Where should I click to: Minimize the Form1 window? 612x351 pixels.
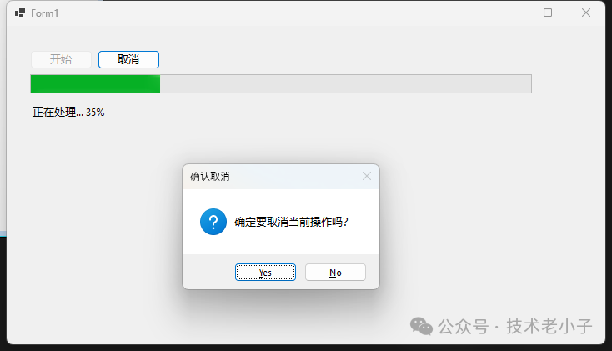[x=510, y=13]
